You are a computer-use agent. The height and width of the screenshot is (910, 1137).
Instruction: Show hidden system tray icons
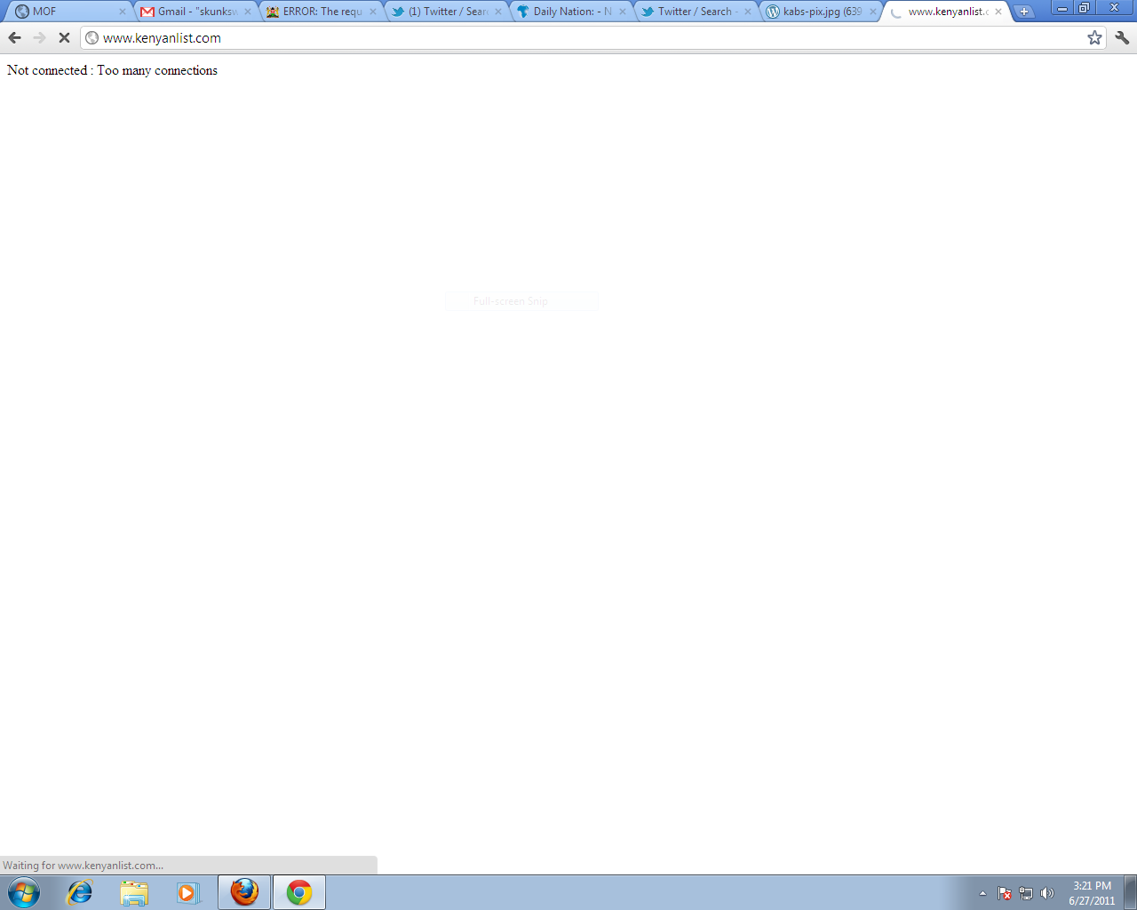[x=982, y=893]
